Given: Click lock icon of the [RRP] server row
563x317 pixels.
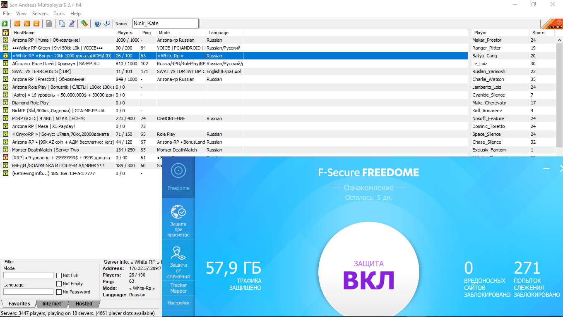Looking at the screenshot, I should [x=5, y=158].
